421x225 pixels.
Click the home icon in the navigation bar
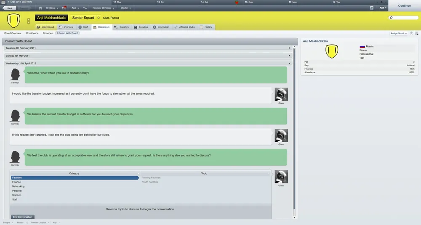(40, 8)
